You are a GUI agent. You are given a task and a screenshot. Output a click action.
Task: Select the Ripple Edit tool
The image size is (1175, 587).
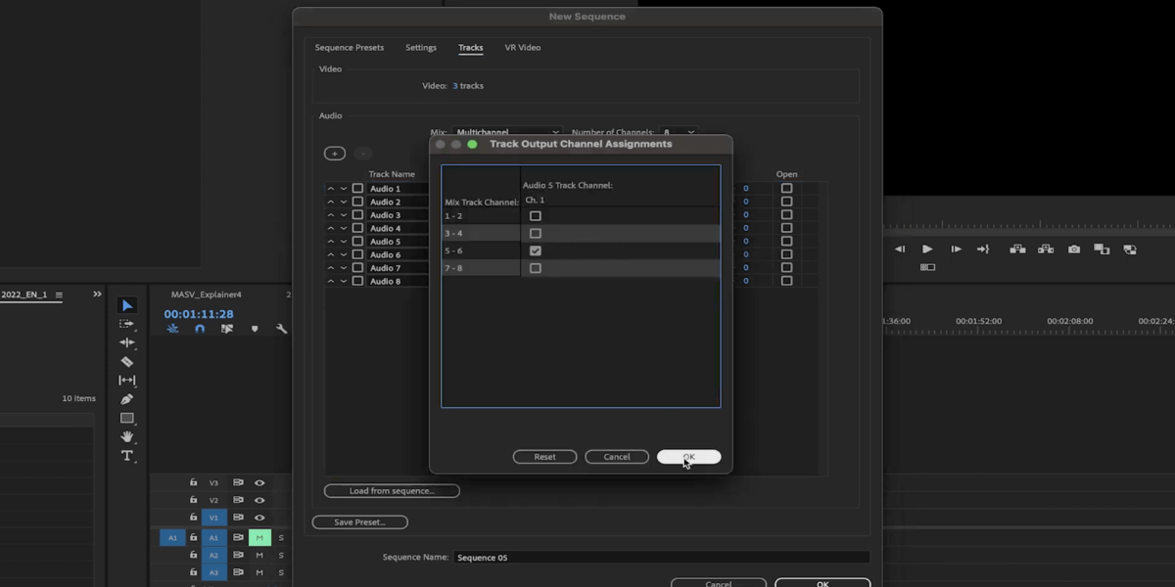pos(127,342)
